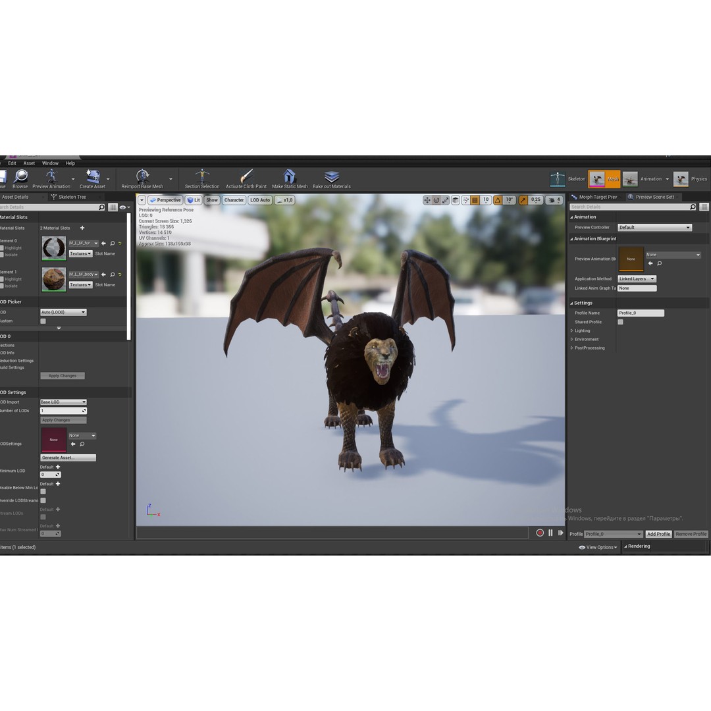Enable Isolate for Element 0

tap(2, 255)
